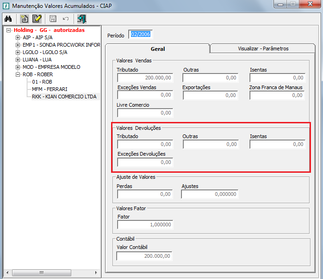Click the exit door icon

[82, 19]
